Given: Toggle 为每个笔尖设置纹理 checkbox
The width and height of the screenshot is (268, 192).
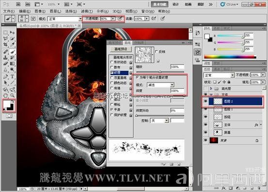Looking at the screenshot, I should pos(137,77).
